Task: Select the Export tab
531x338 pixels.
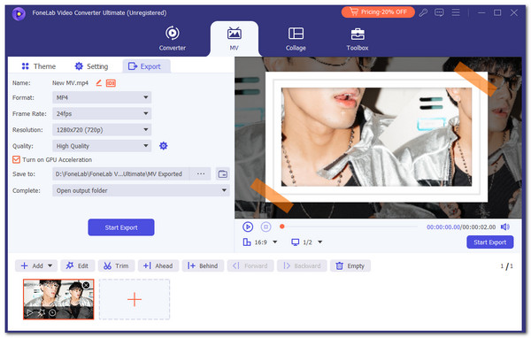Action: coord(146,66)
